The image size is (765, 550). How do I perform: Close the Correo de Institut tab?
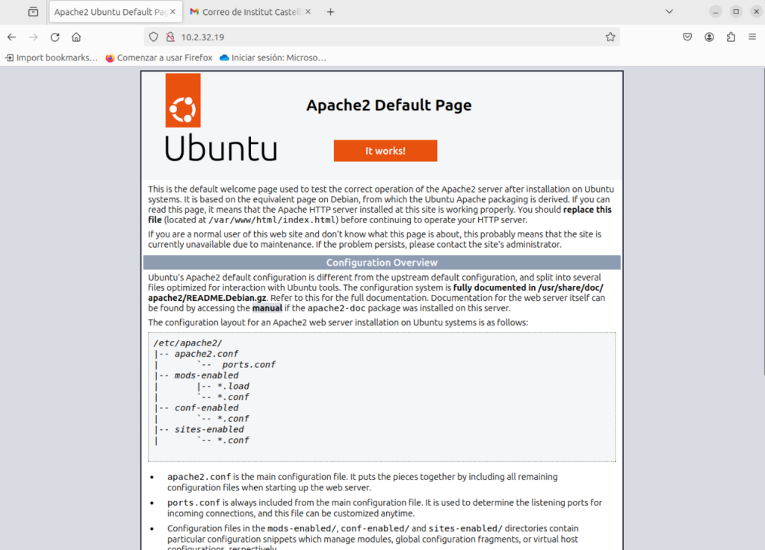click(308, 12)
